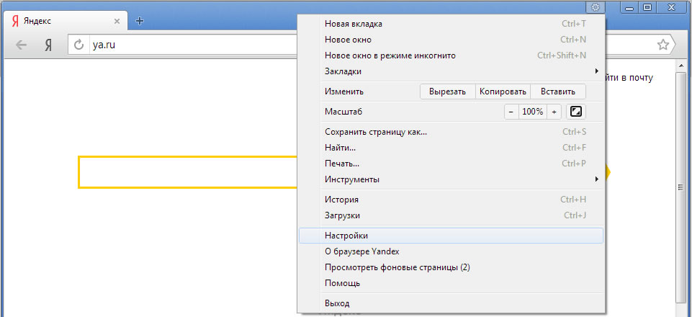Choose Новая вкладка from menu
692x317 pixels.
click(x=451, y=24)
